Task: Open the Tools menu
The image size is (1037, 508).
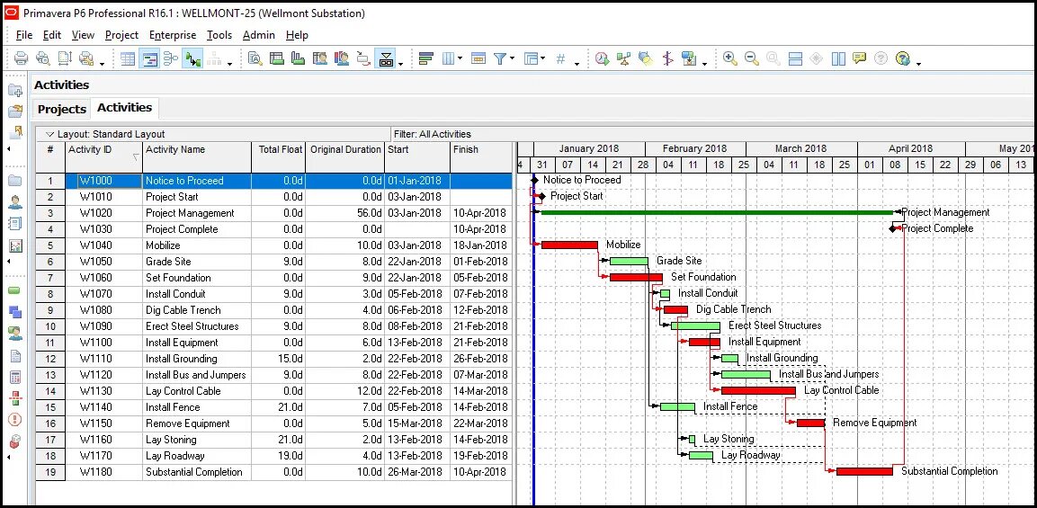Action: (x=219, y=35)
